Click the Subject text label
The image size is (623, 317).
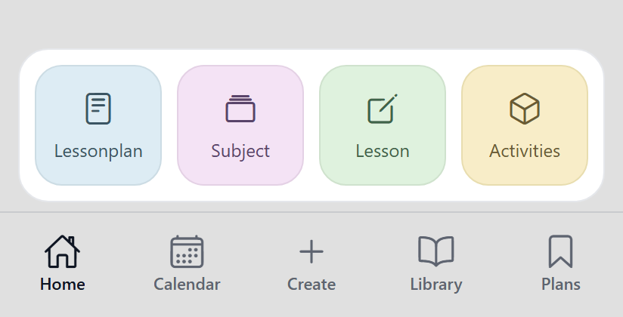pyautogui.click(x=240, y=151)
